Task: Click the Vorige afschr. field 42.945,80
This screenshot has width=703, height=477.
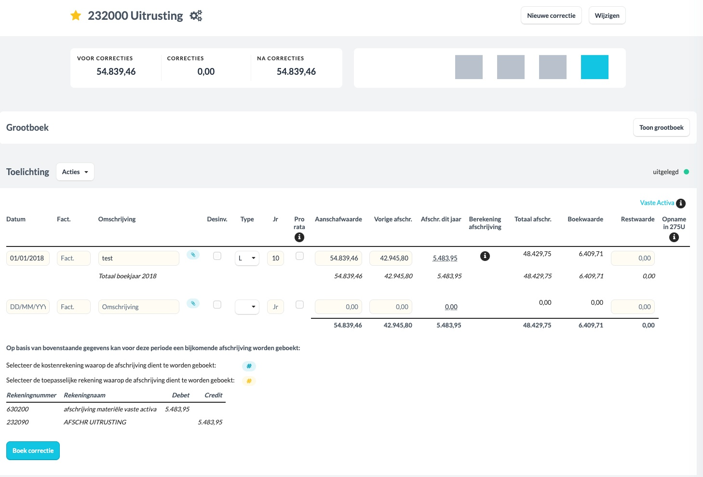Action: pyautogui.click(x=391, y=258)
